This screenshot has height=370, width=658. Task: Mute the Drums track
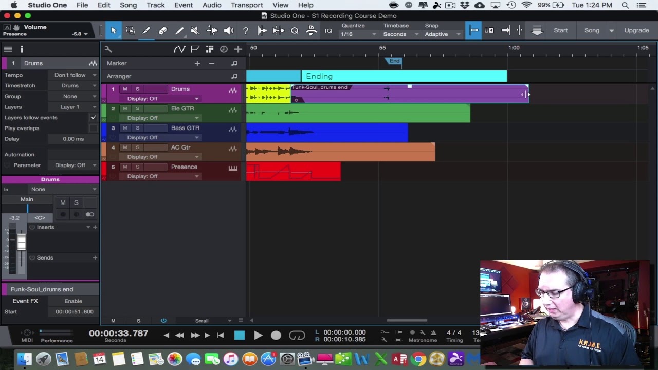pos(125,89)
